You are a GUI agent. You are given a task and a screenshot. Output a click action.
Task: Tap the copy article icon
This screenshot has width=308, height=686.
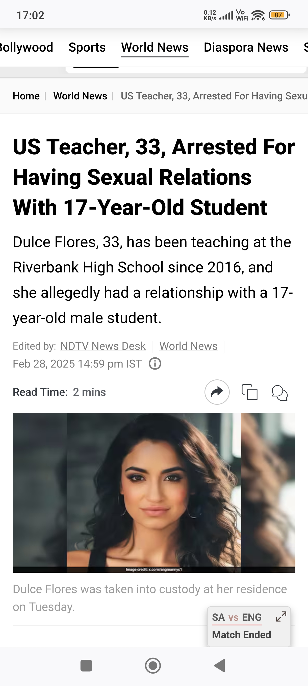click(x=249, y=392)
